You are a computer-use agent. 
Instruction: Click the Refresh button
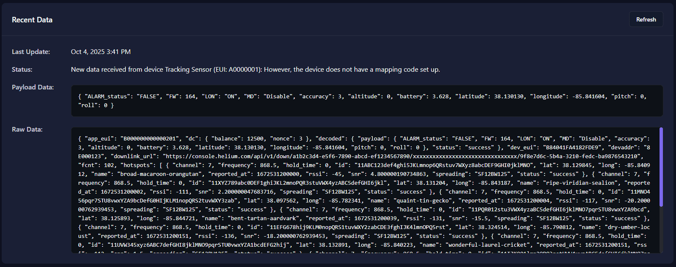[x=646, y=19]
